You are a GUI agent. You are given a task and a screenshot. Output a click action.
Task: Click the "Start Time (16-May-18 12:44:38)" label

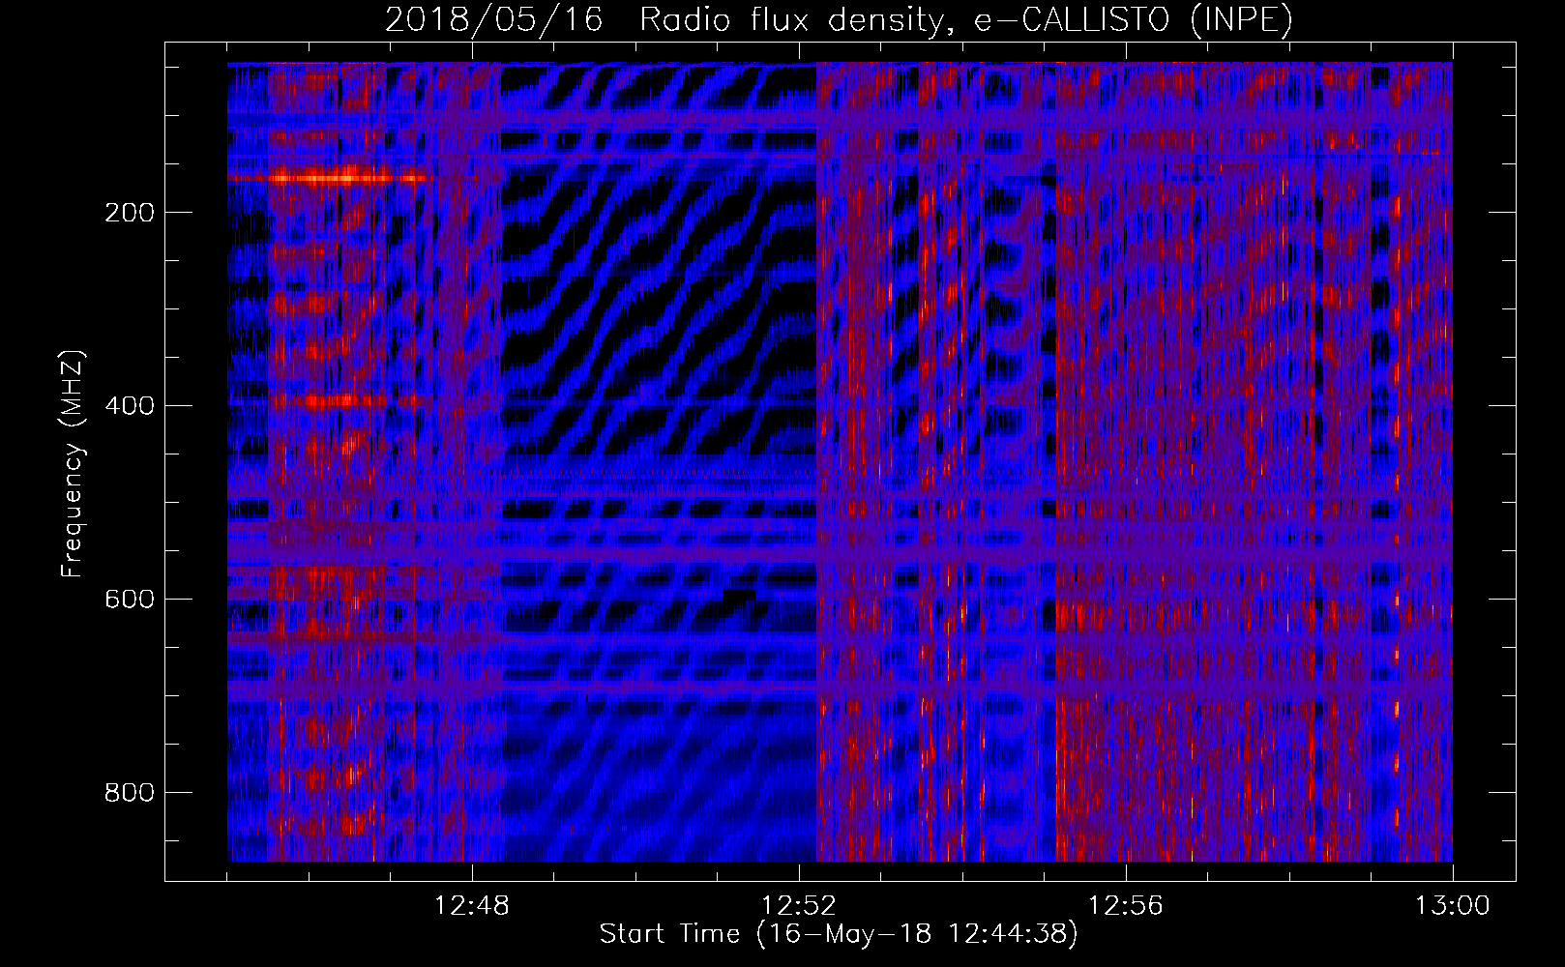[x=839, y=934]
